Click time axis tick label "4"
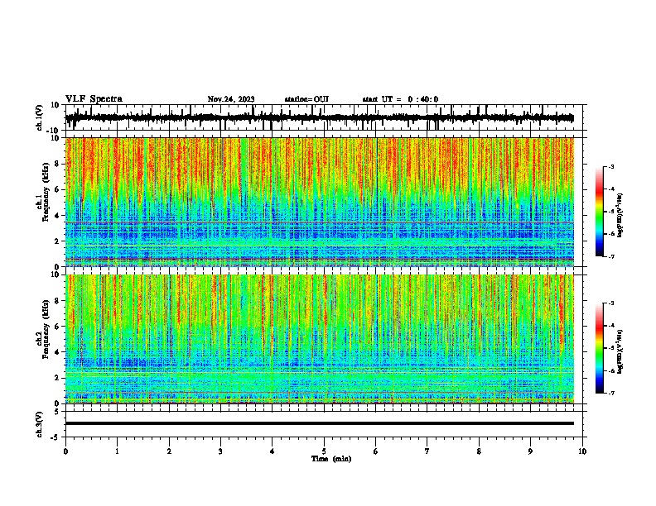Viewport: 656px width, 506px height. click(x=273, y=451)
